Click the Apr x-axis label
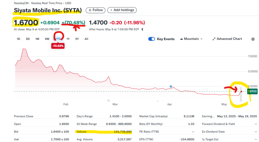 pos(169,104)
